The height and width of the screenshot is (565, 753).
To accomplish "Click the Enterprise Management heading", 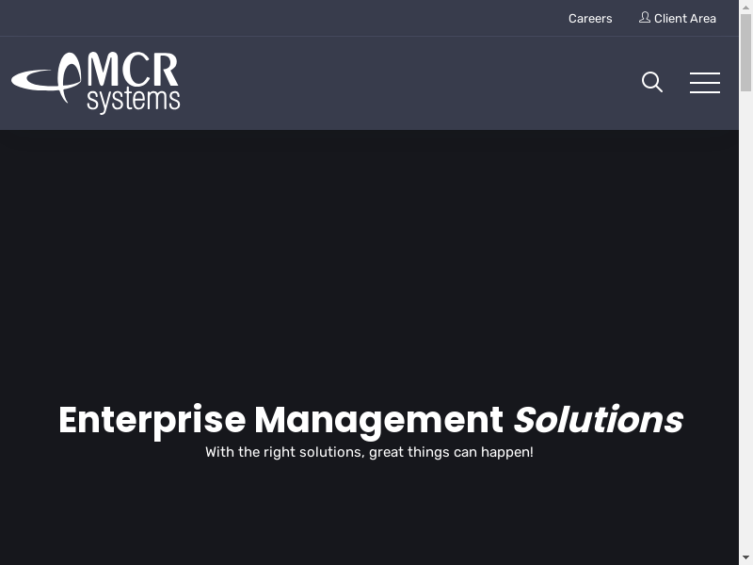I will click(370, 420).
